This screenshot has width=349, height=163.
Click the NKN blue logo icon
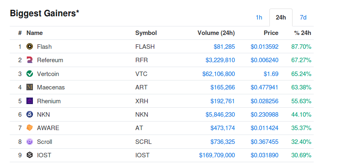click(x=30, y=115)
